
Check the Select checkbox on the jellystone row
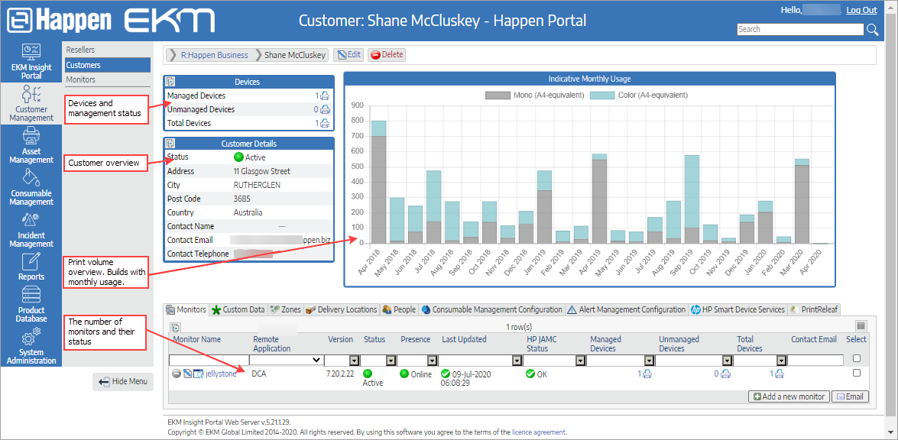point(857,374)
